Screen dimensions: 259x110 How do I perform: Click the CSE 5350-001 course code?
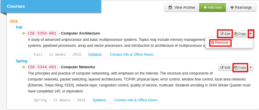42,33
